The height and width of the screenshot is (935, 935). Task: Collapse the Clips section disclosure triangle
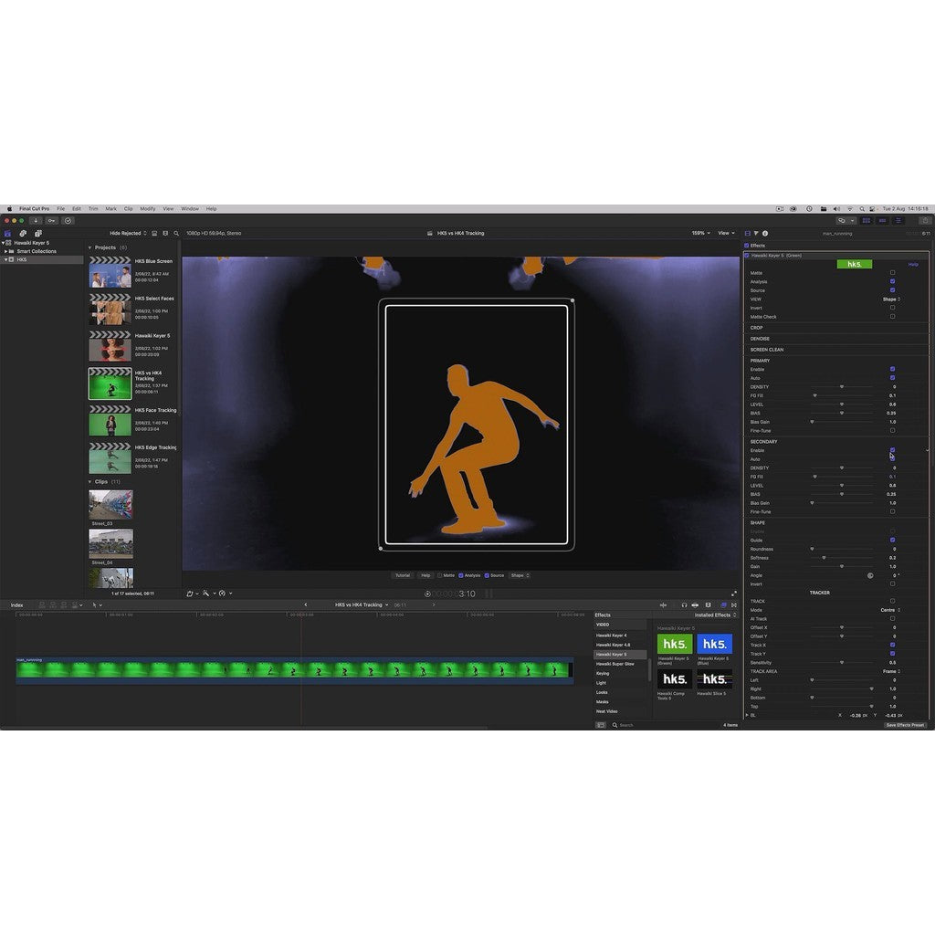click(x=90, y=482)
